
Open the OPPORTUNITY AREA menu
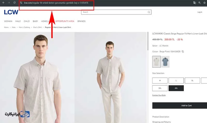tap(65, 21)
